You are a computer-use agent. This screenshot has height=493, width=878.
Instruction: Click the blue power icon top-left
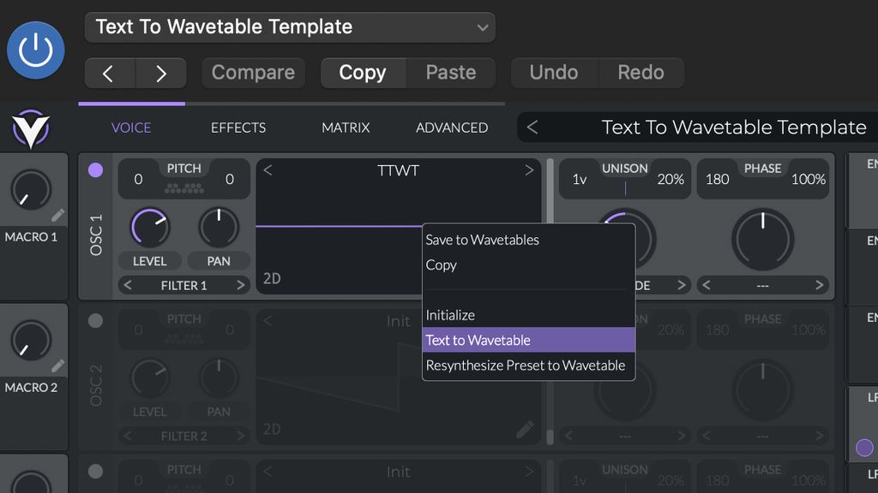tap(35, 51)
